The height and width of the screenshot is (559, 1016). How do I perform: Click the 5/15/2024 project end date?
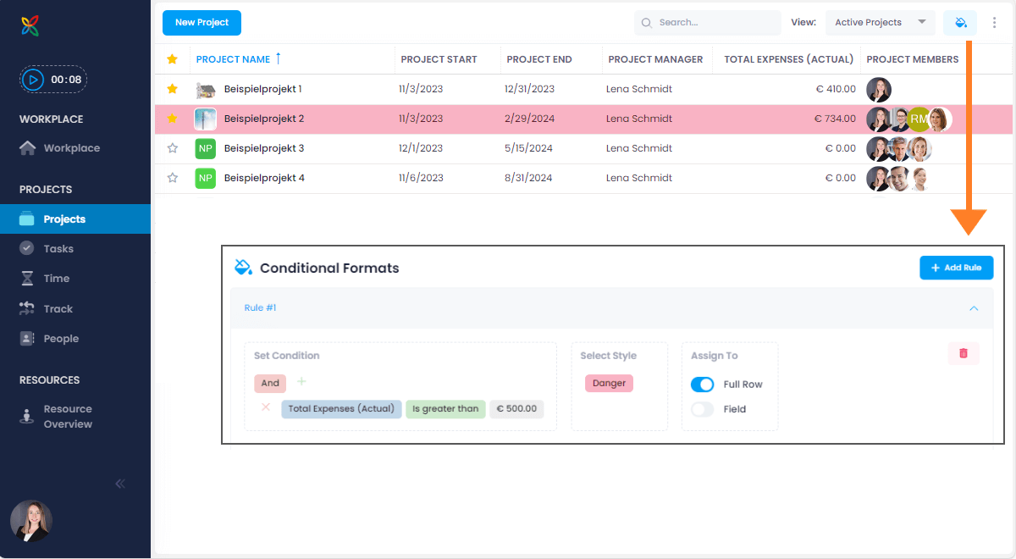point(528,148)
